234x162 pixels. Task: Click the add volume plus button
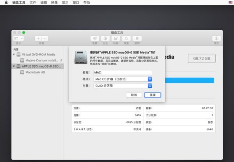tap(38, 38)
